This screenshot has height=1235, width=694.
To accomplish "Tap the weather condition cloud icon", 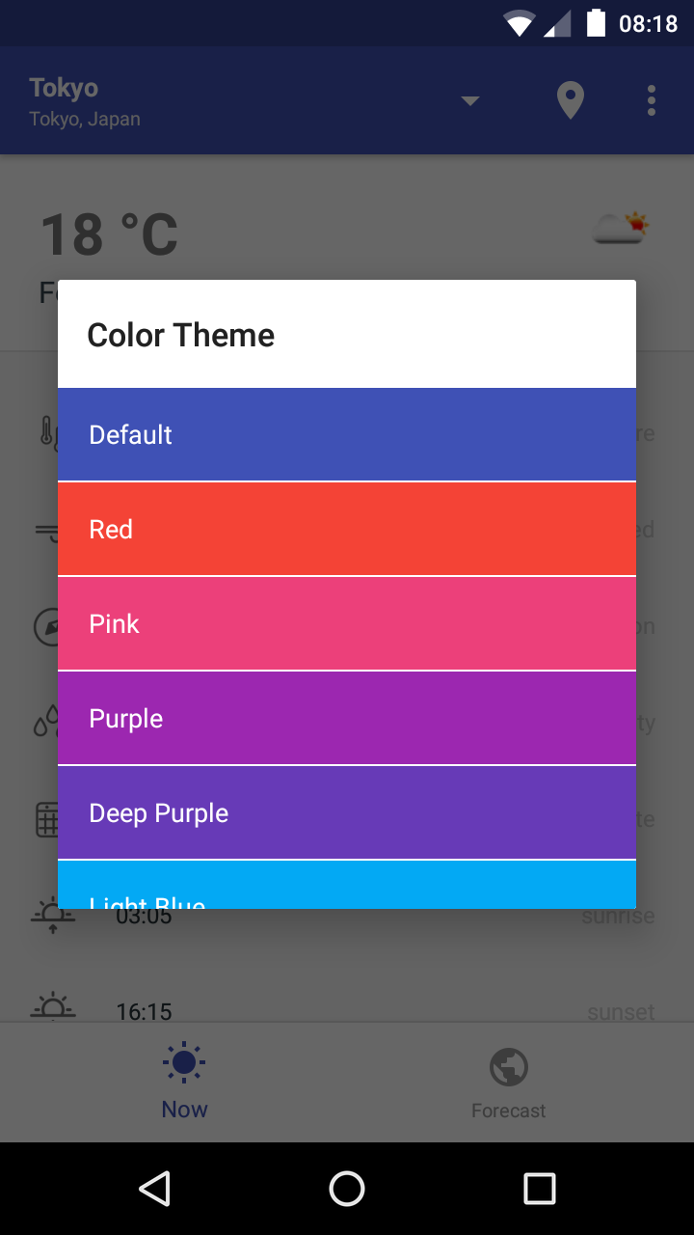I will 620,229.
